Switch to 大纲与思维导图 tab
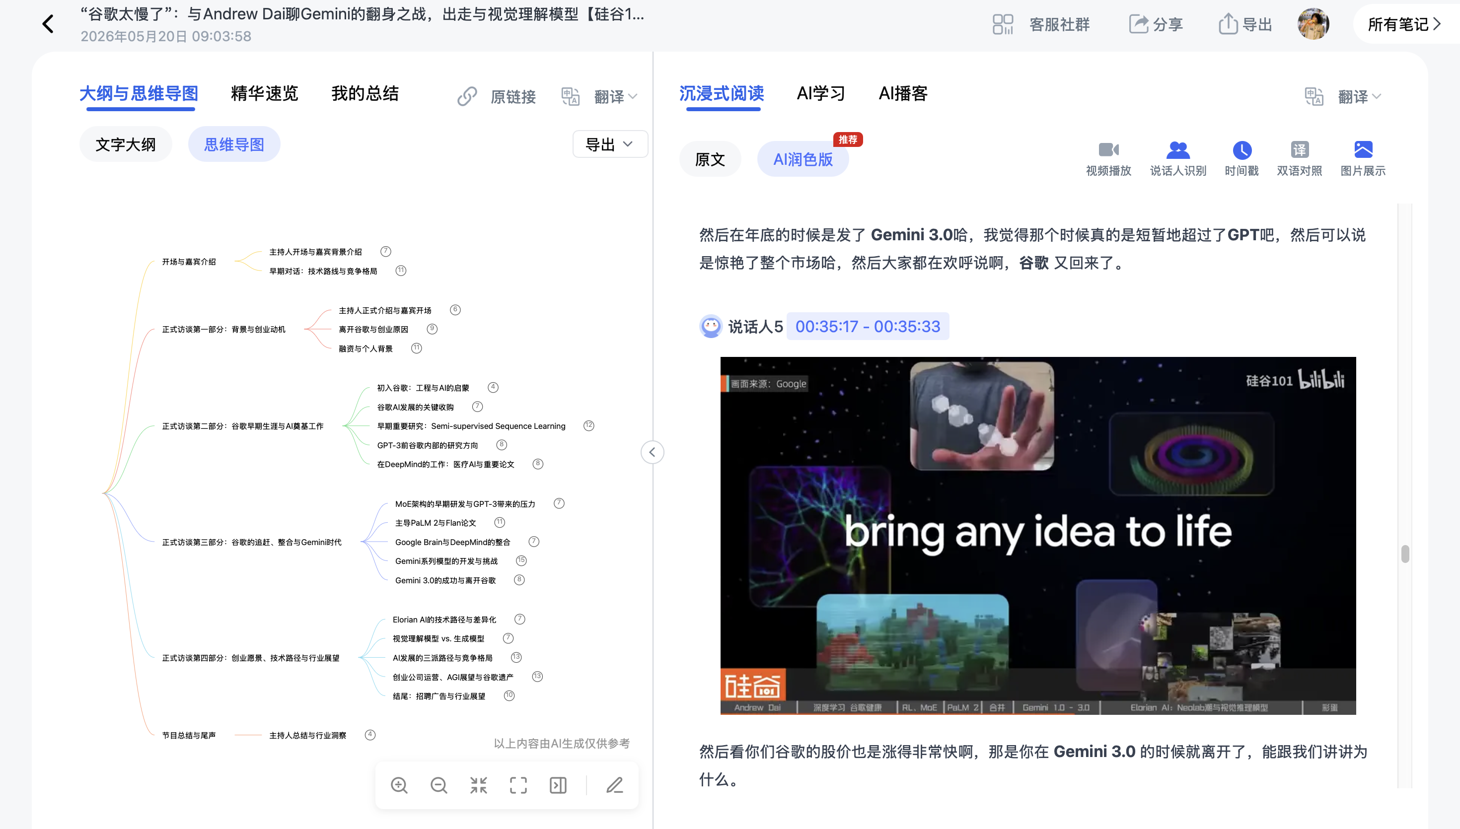This screenshot has width=1460, height=829. click(139, 93)
